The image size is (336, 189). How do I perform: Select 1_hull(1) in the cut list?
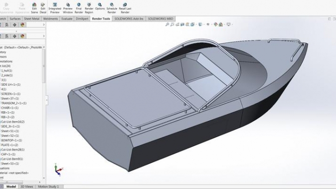(x=7, y=71)
